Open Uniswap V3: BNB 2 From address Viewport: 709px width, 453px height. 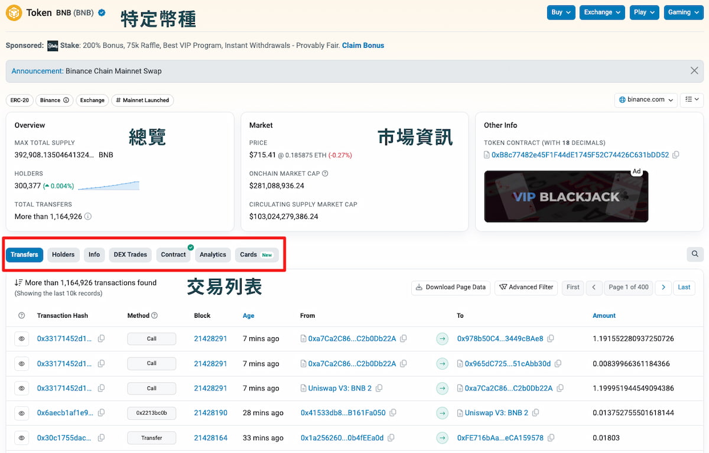click(x=340, y=389)
